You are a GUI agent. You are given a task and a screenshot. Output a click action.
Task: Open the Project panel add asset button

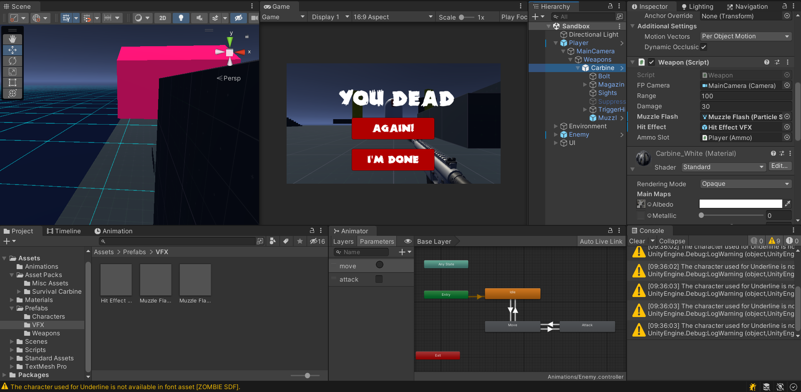click(9, 241)
